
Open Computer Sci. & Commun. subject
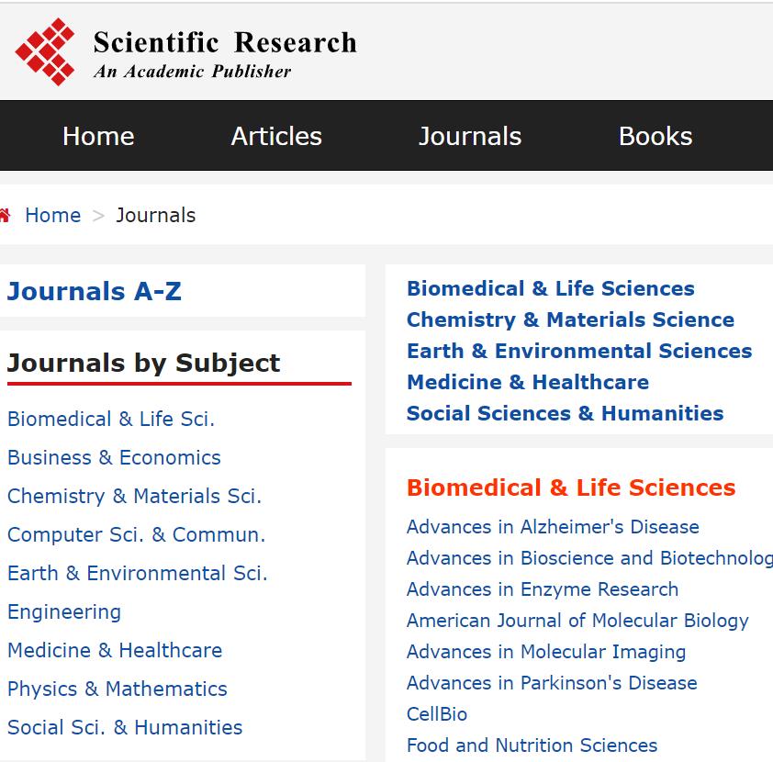point(136,535)
